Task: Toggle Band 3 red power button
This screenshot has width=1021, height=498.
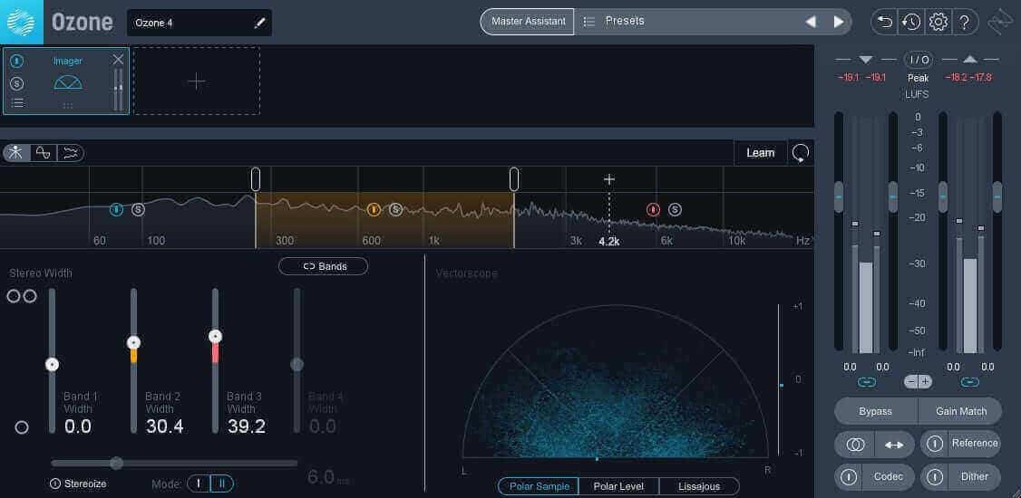Action: click(653, 209)
